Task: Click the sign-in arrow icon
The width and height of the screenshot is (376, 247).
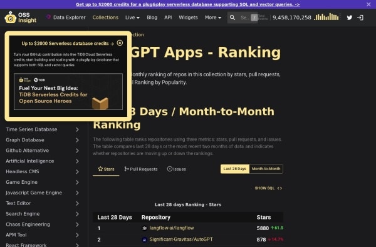Action: click(360, 18)
